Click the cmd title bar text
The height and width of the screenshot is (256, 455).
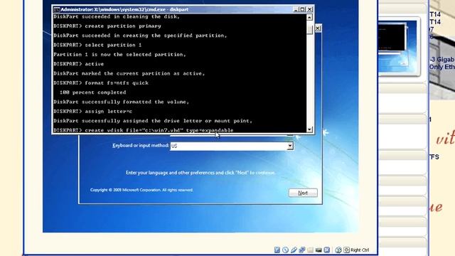pyautogui.click(x=124, y=9)
